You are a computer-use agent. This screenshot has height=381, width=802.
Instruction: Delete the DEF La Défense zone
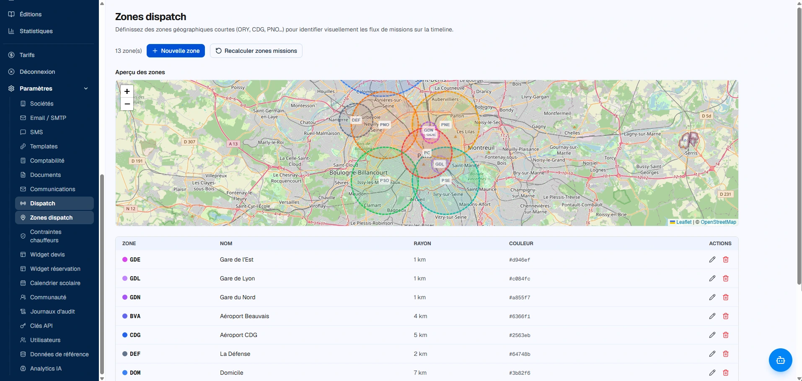pos(726,354)
